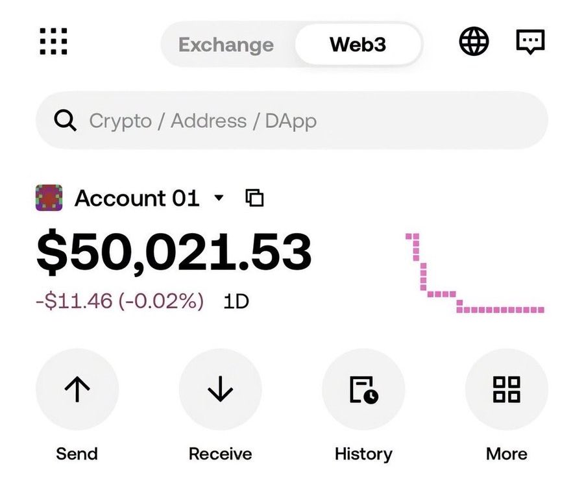Click the Send text label
584x479 pixels.
pos(77,453)
